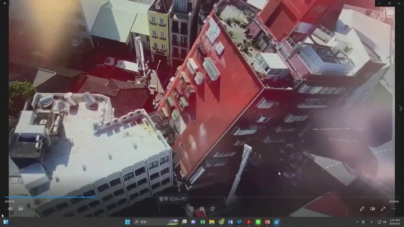Switch to mini player view
The width and height of the screenshot is (404, 227).
[x=372, y=209]
